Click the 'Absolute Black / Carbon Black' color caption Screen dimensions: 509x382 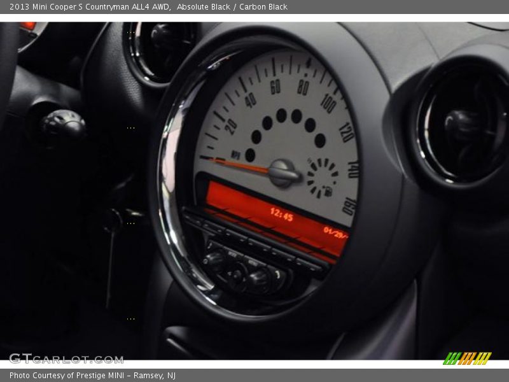click(x=232, y=7)
